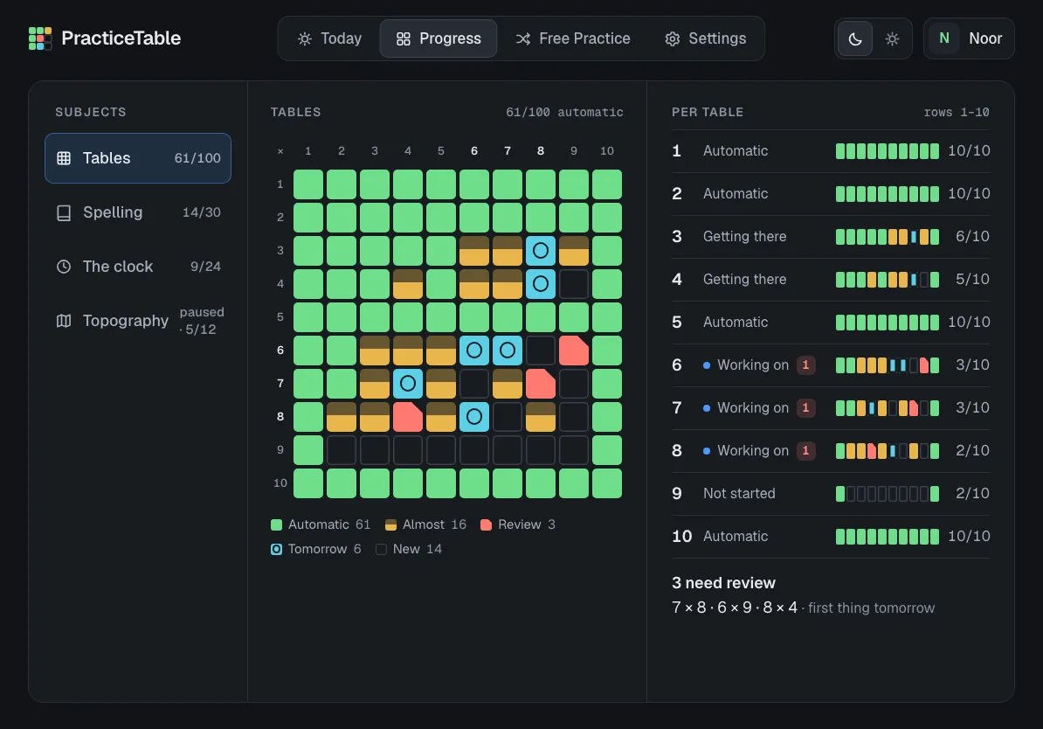Click the rows 1-10 label

click(x=957, y=112)
